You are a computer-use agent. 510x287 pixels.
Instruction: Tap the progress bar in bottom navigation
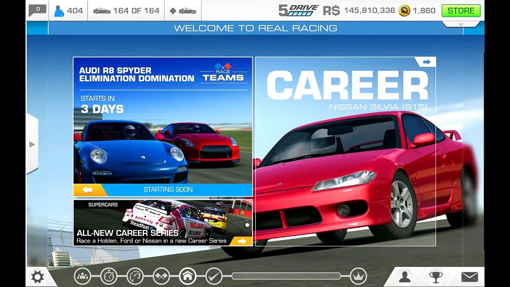286,276
